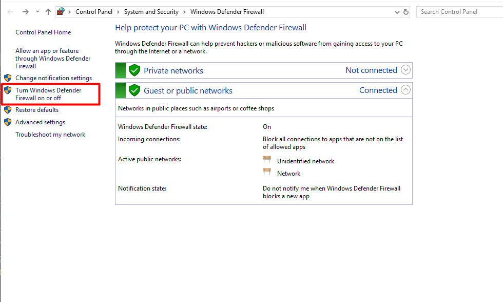
Task: Click the firewall state value On
Action: click(267, 127)
